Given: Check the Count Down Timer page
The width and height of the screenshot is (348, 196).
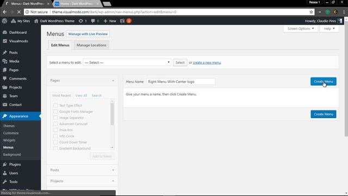Looking at the screenshot, I should pyautogui.click(x=55, y=142).
